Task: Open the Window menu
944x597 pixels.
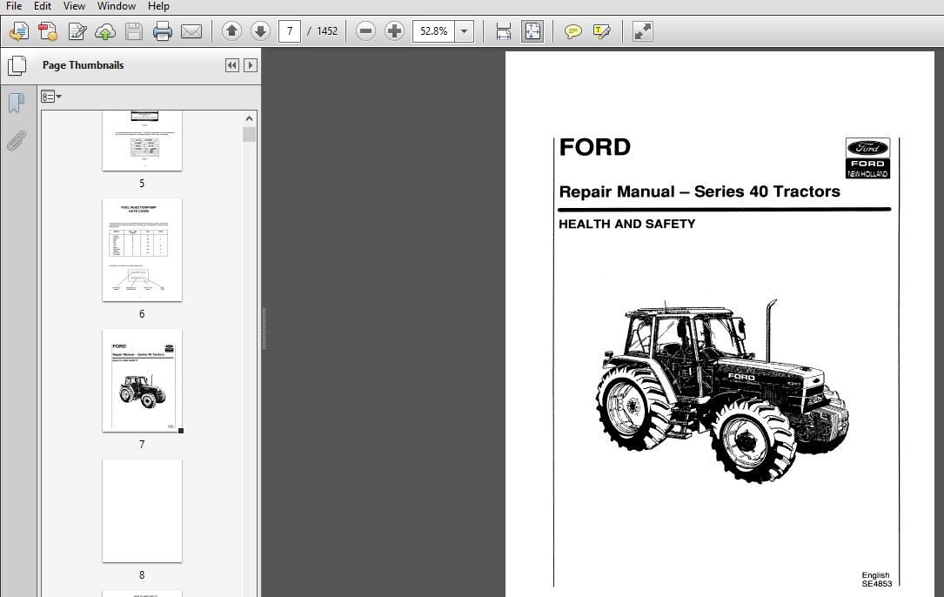Action: pyautogui.click(x=117, y=6)
